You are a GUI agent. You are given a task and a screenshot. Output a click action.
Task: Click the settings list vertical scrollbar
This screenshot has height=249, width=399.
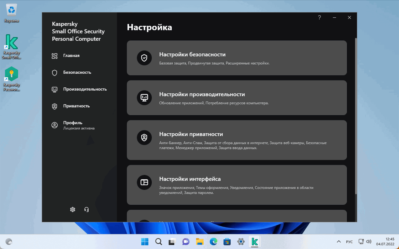[356, 116]
